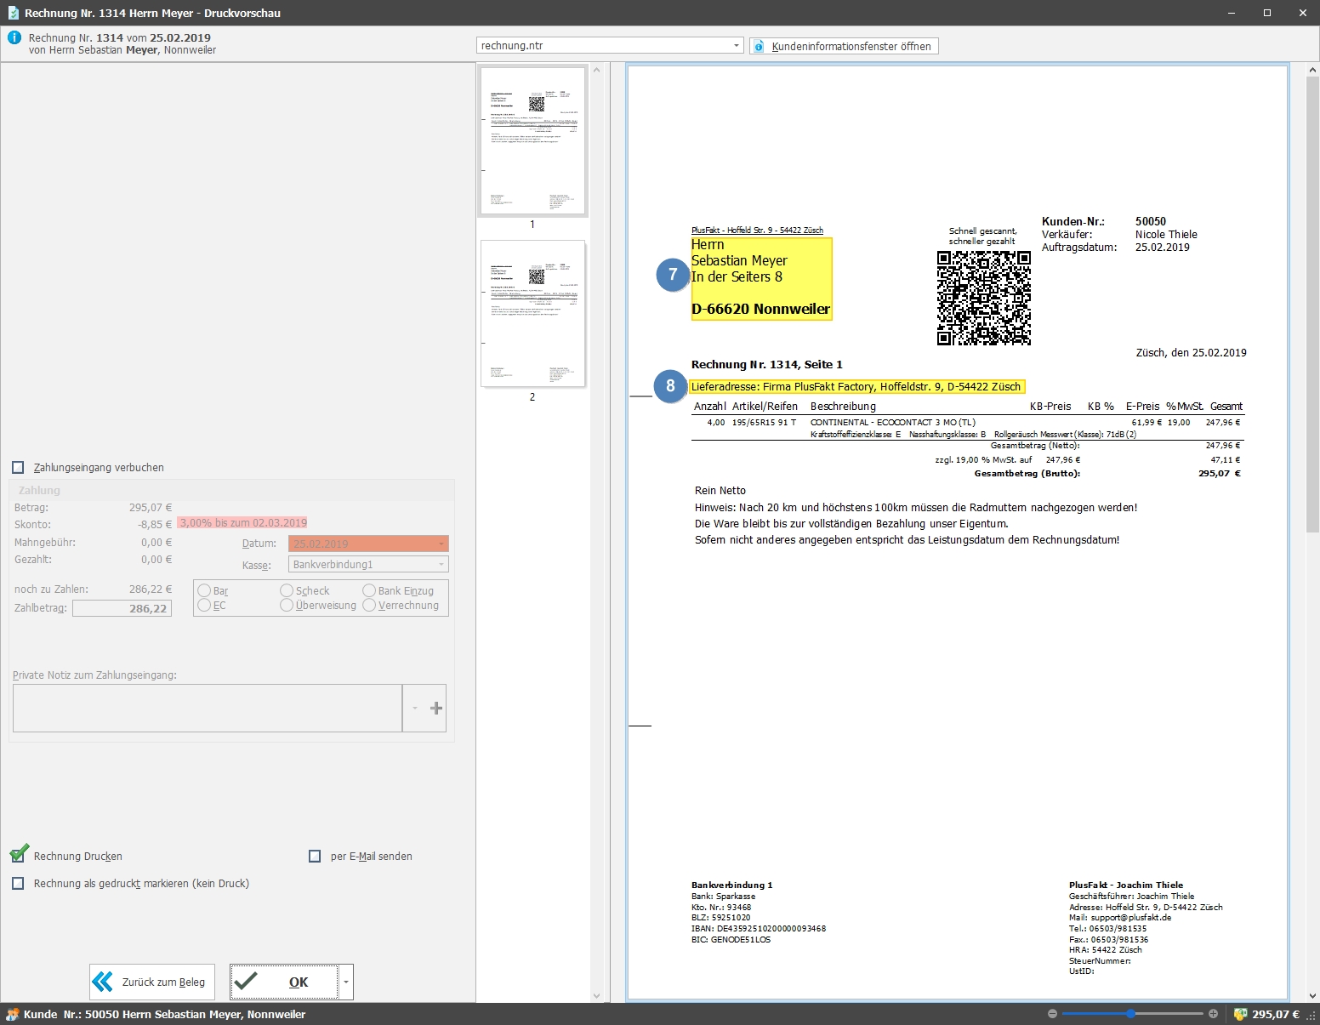1320x1025 pixels.
Task: Select page 2 thumbnail
Action: point(532,314)
